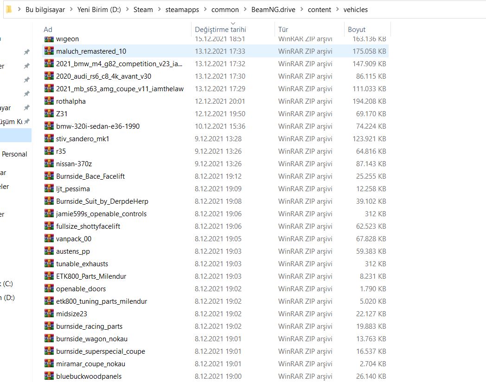Click the WinRAR icon beside maluch_remastered_10

[49, 51]
